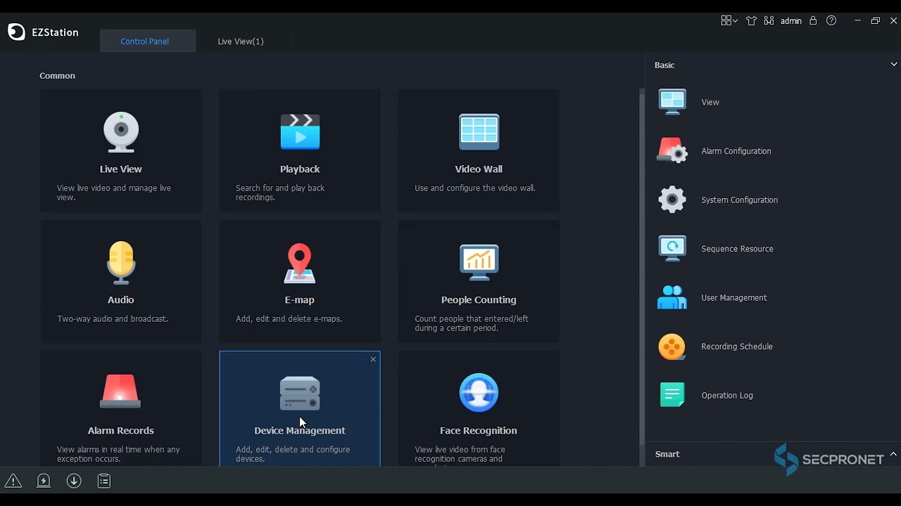Click the admin username label

(791, 21)
